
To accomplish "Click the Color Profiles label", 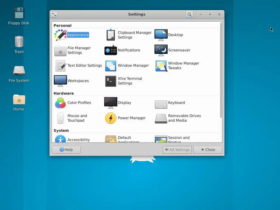I will [x=79, y=103].
